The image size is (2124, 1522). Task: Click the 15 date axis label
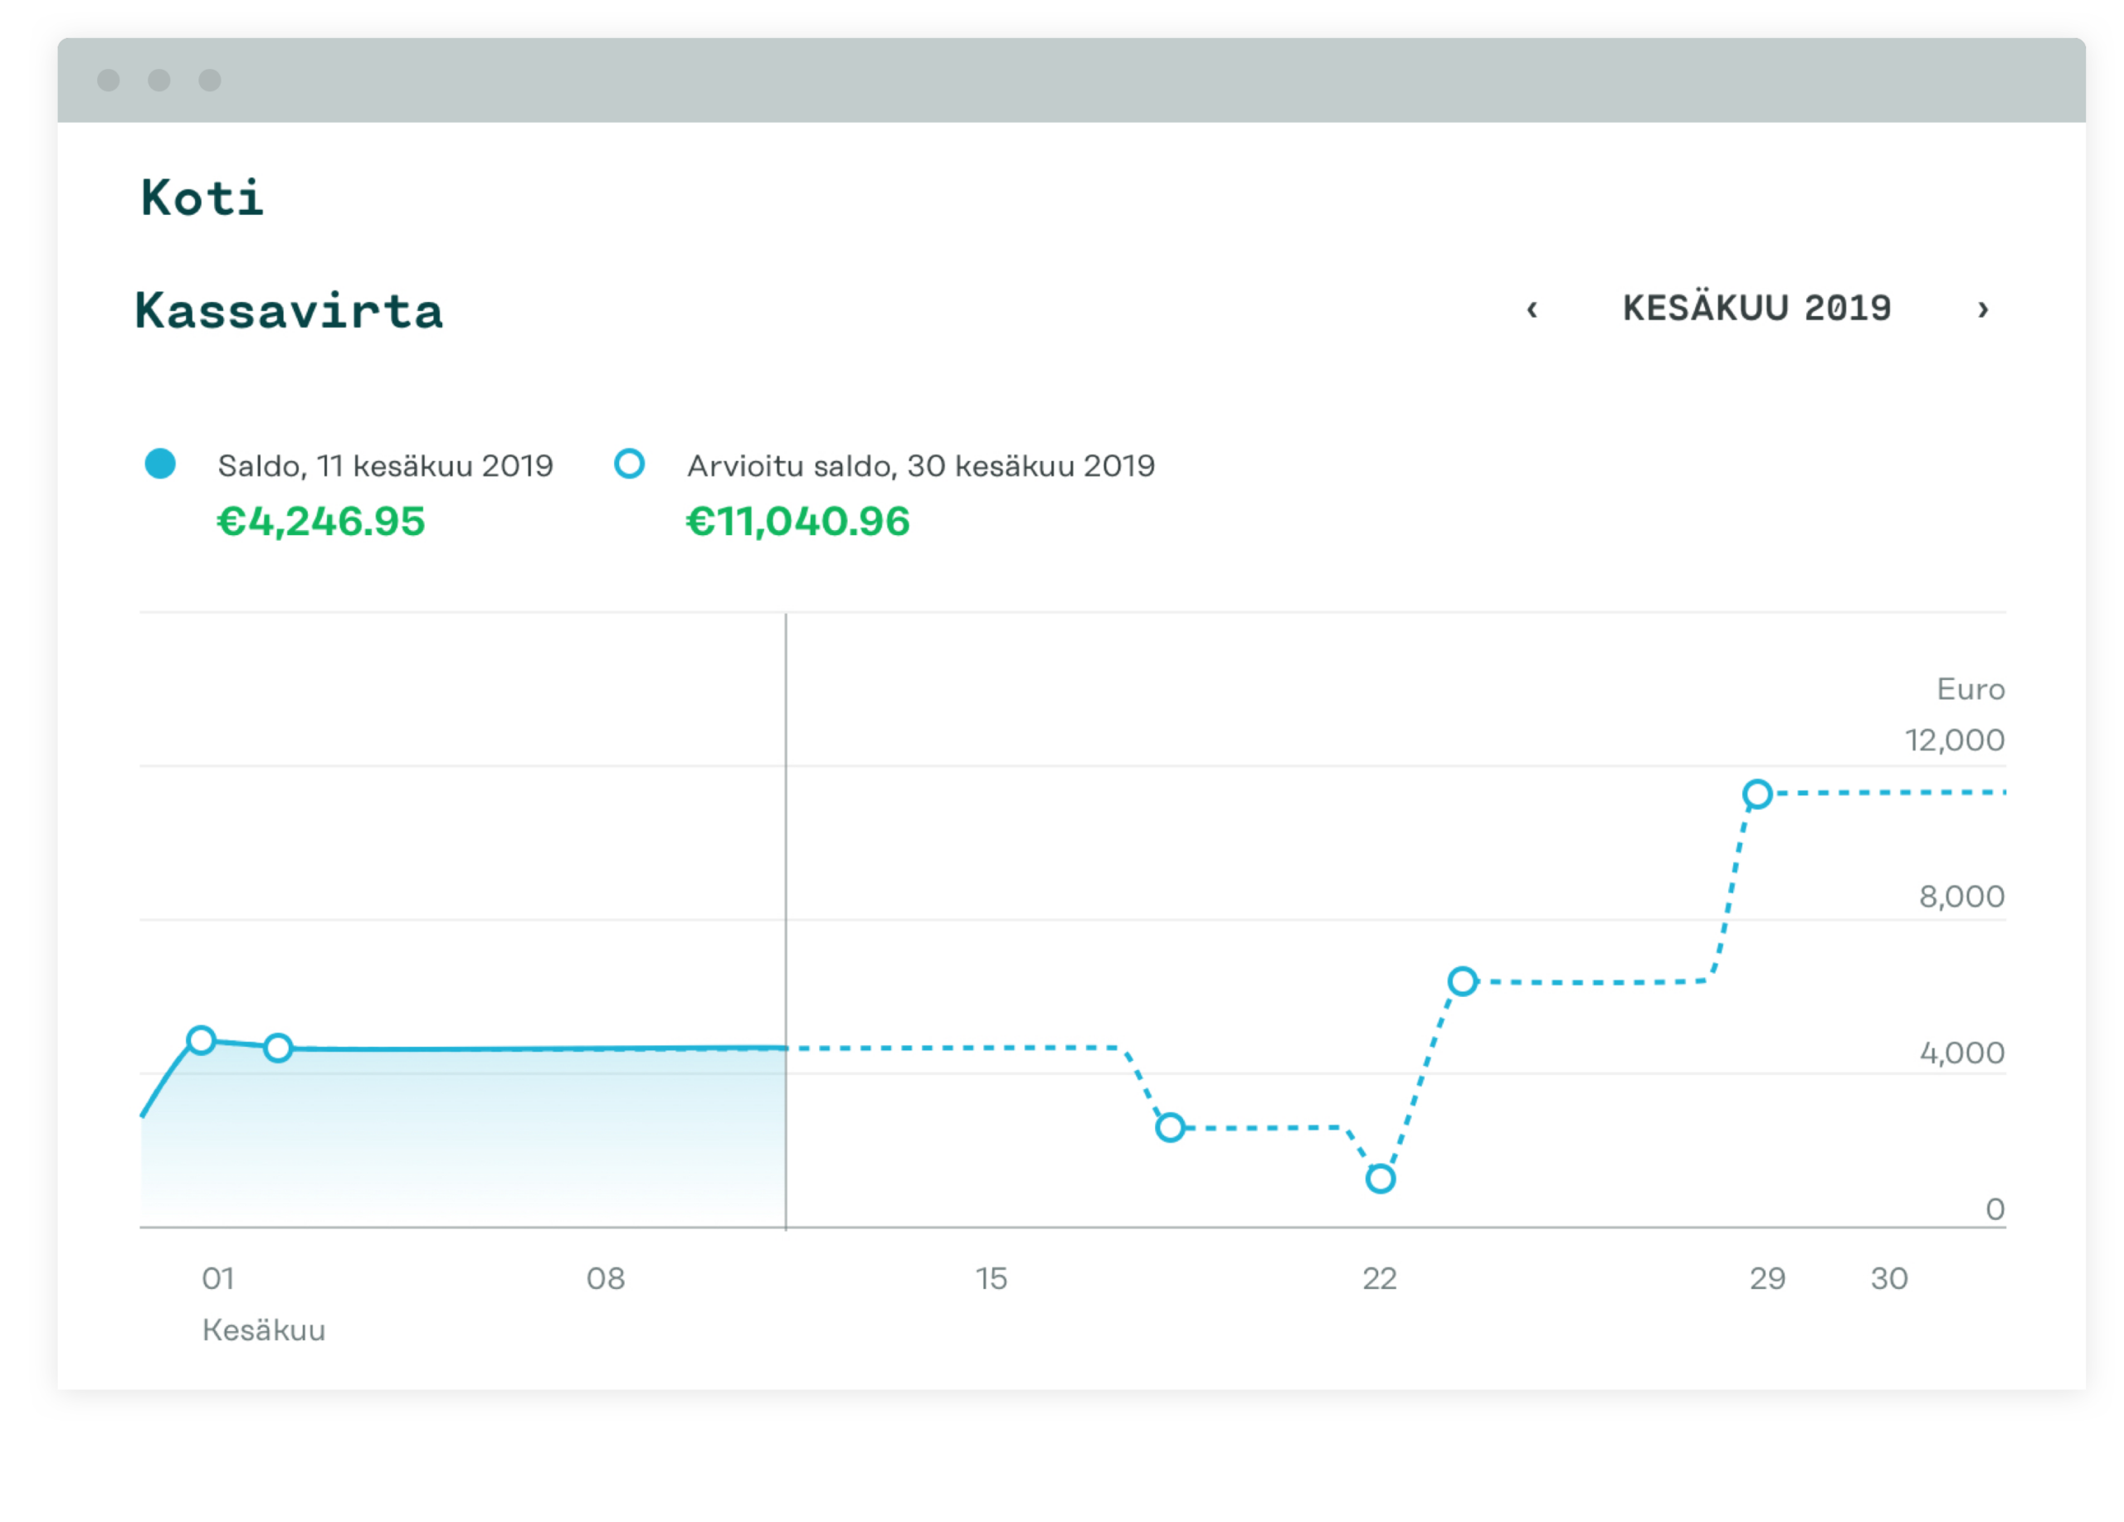pyautogui.click(x=991, y=1277)
